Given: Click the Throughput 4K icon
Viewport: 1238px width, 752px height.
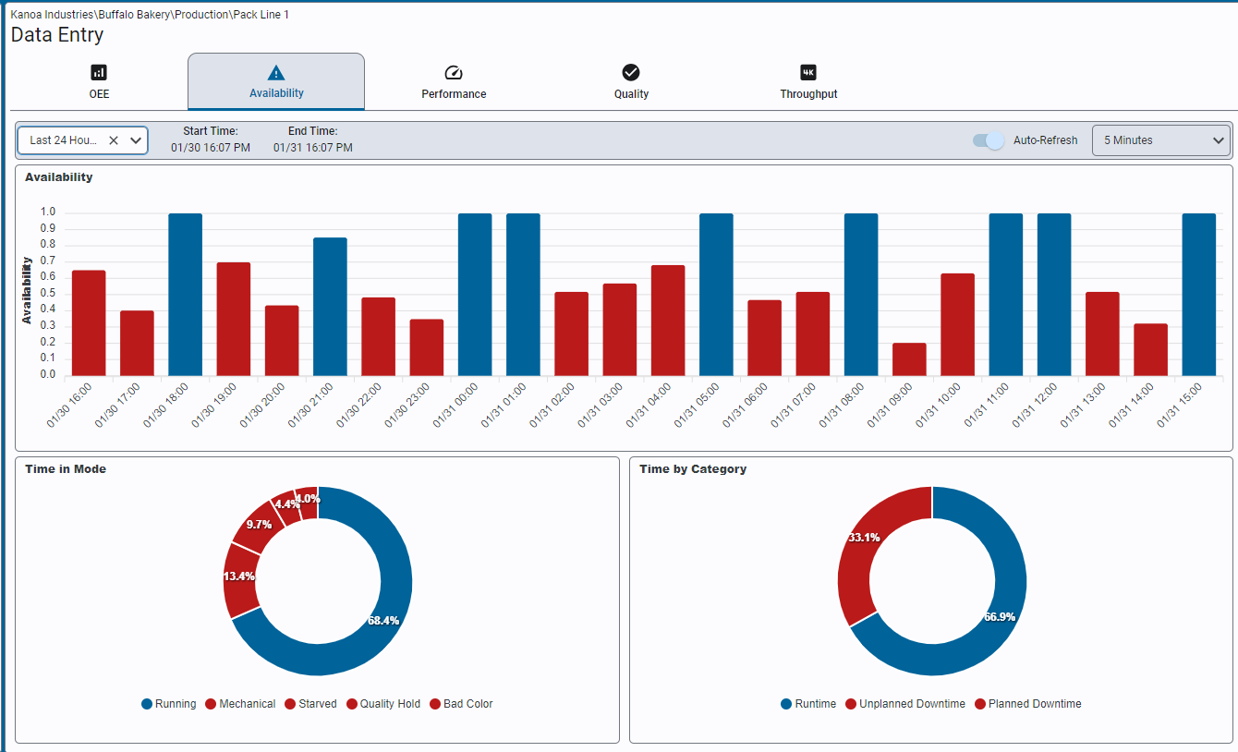Looking at the screenshot, I should [x=808, y=72].
